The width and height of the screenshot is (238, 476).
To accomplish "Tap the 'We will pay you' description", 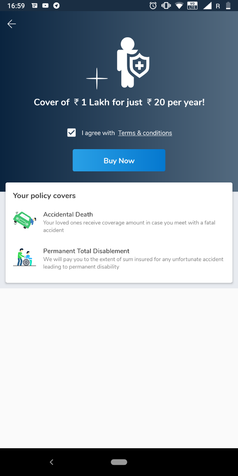I will (x=133, y=263).
